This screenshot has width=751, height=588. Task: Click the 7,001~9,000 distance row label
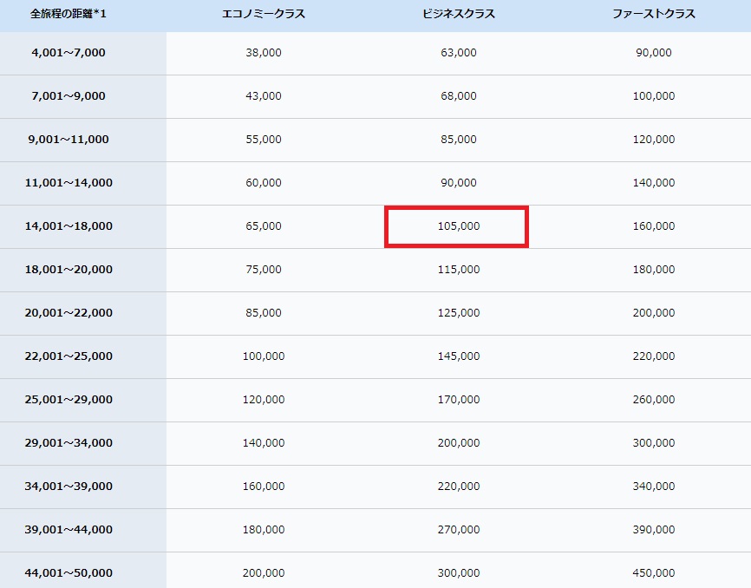[x=69, y=95]
